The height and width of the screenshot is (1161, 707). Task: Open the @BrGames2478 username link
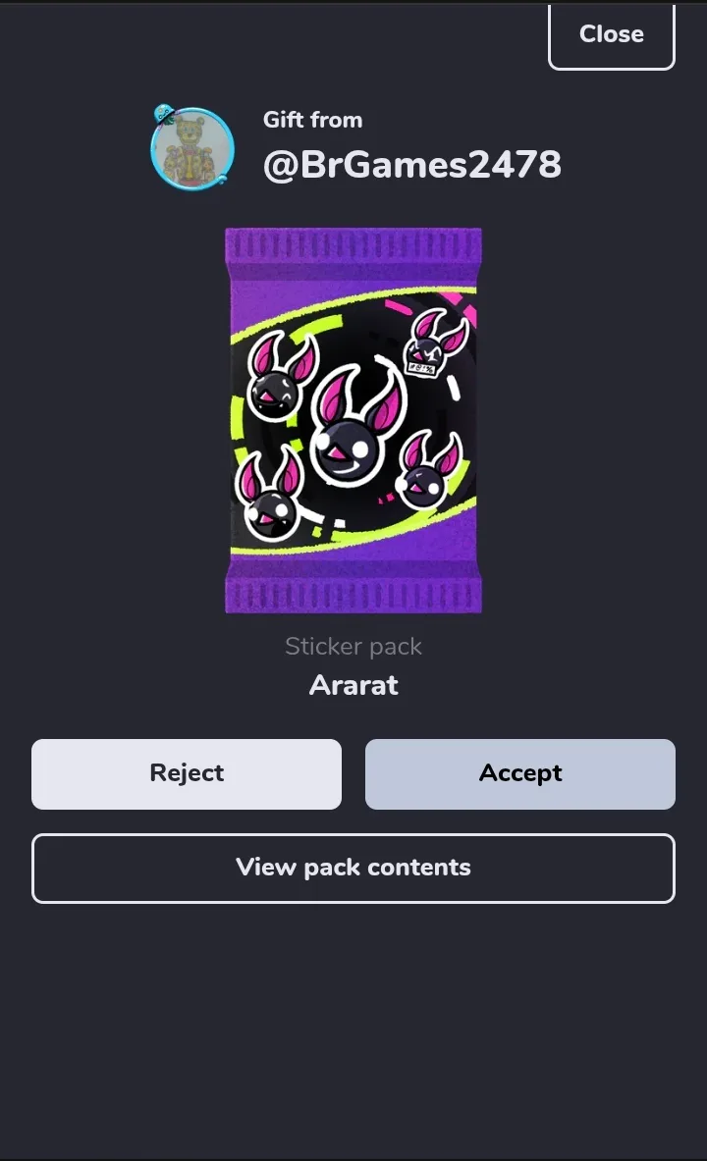[x=412, y=164]
